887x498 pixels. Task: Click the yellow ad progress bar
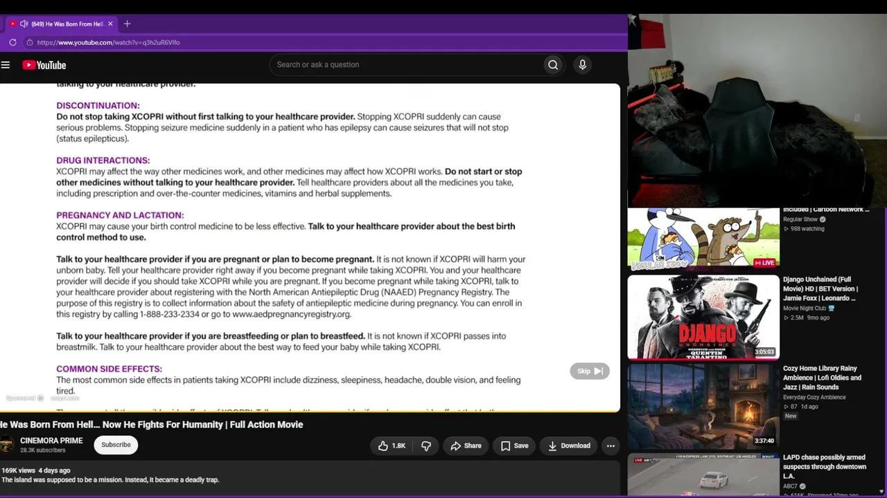point(310,412)
